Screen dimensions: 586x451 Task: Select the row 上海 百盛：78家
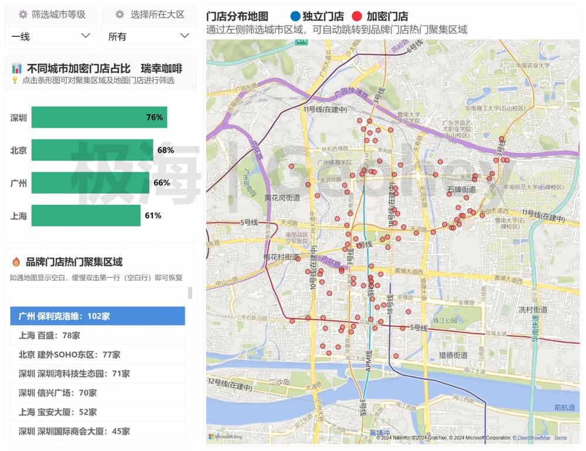click(97, 336)
